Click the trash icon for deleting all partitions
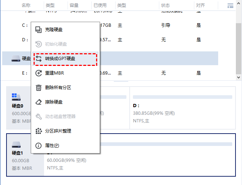 38,88
